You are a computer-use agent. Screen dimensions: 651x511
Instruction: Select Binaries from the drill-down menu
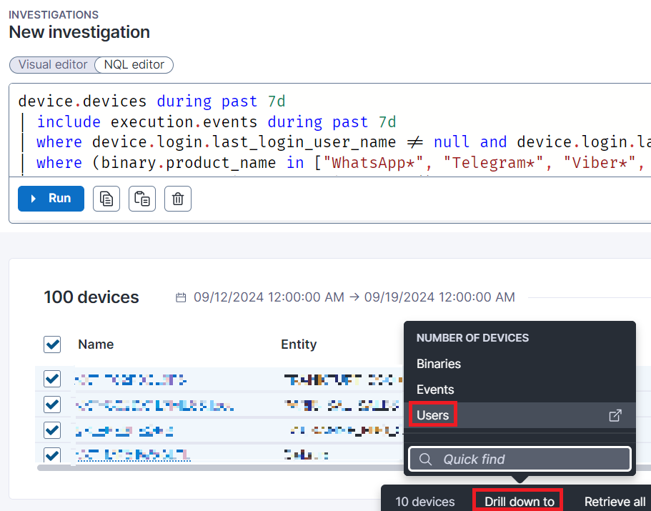[x=439, y=364]
